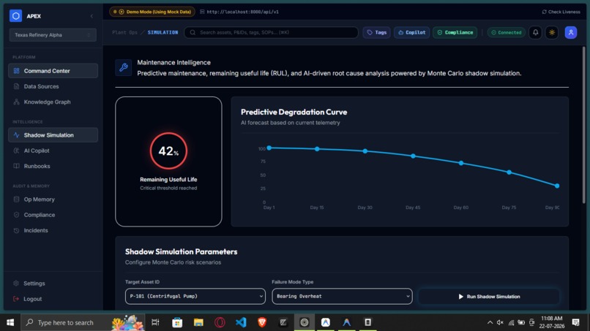Viewport: 590px width, 331px height.
Task: Click Logout in the sidebar
Action: [53, 299]
